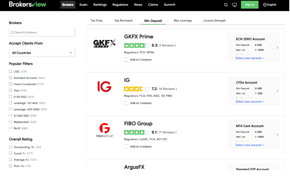This screenshot has width=290, height=178.
Task: Select the Min Deposit tab
Action: point(153,21)
